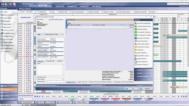Click Belegung hinzufügen action
This screenshot has height=106, width=189.
click(x=142, y=29)
